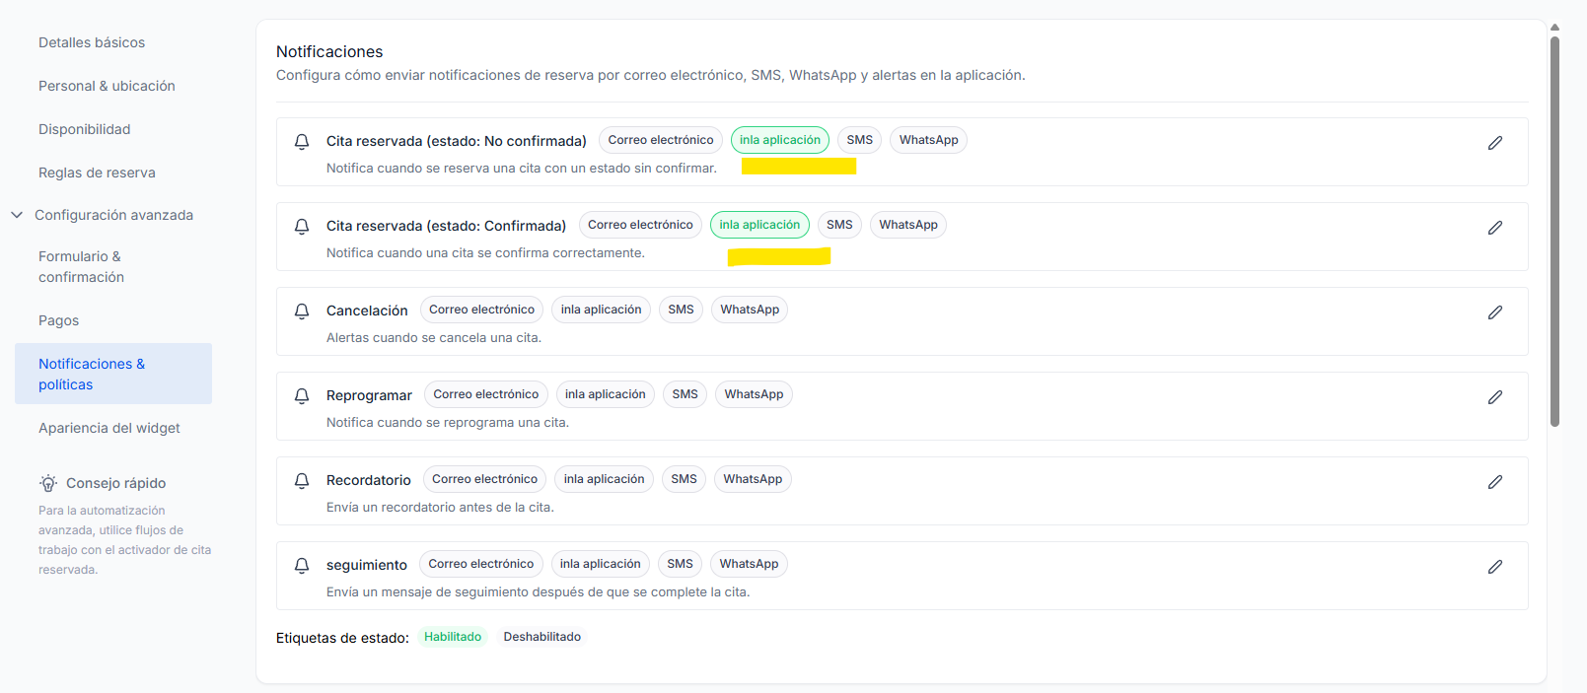
Task: Click the bell icon beside Cancelación
Action: [302, 312]
